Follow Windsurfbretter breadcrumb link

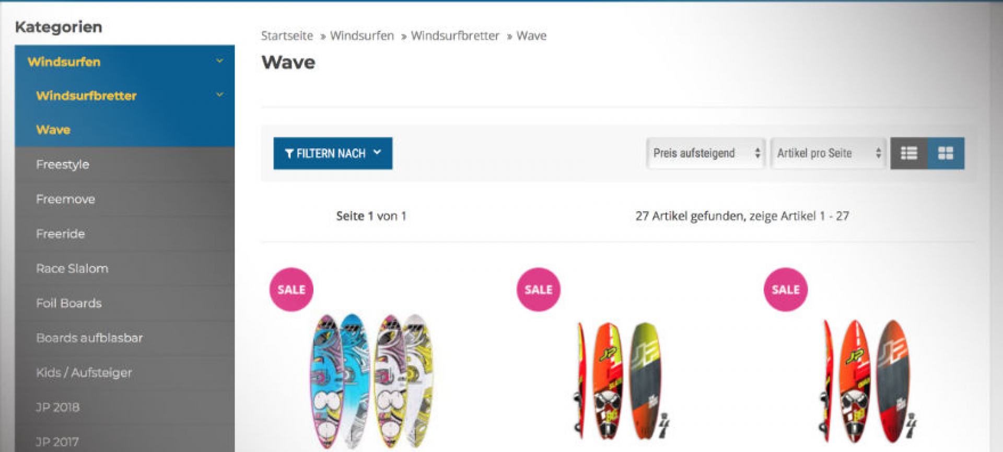click(x=455, y=36)
